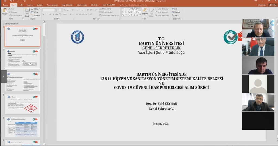This screenshot has height=146, width=278.
Task: Open the Düzen layout dropdown
Action: pos(36,9)
